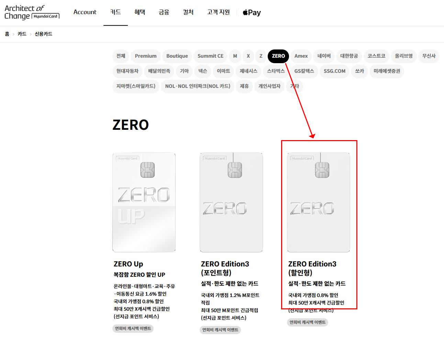Open the 금융 menu

[164, 12]
